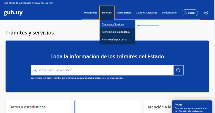The image size is (215, 113).
Task: Expand the Participación menu
Action: point(124,13)
